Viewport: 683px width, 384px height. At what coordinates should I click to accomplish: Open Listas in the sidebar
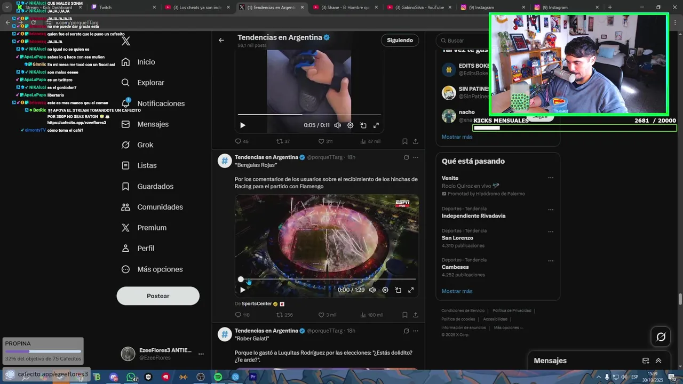139,166
